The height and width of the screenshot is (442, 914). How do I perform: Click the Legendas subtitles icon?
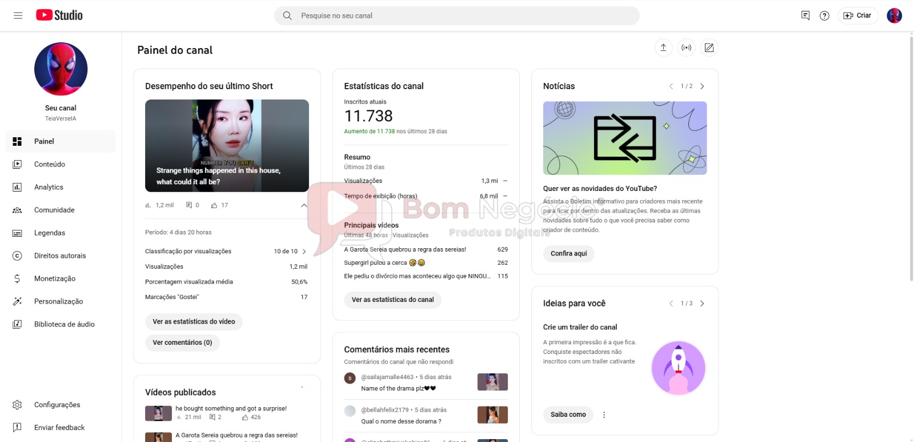coord(17,233)
